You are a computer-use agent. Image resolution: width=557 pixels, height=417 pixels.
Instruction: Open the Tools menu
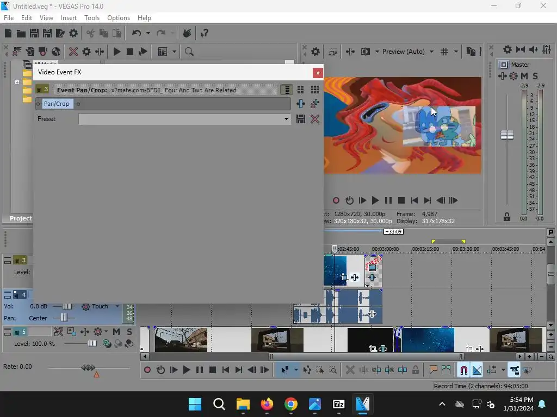pyautogui.click(x=92, y=18)
